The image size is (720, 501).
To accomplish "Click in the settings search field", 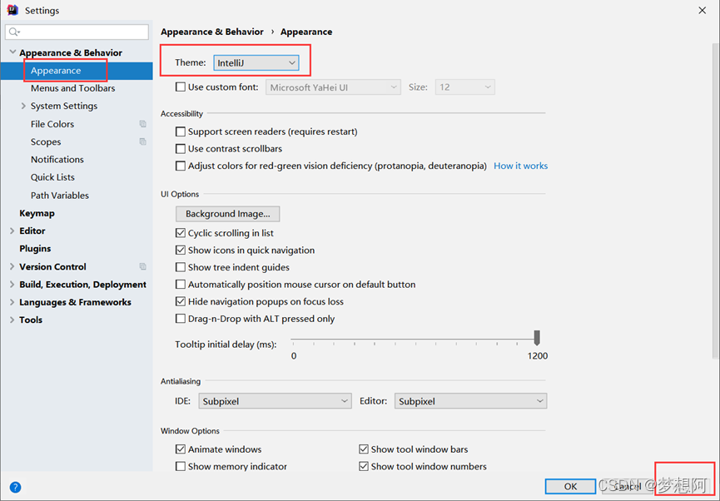I will coord(77,32).
